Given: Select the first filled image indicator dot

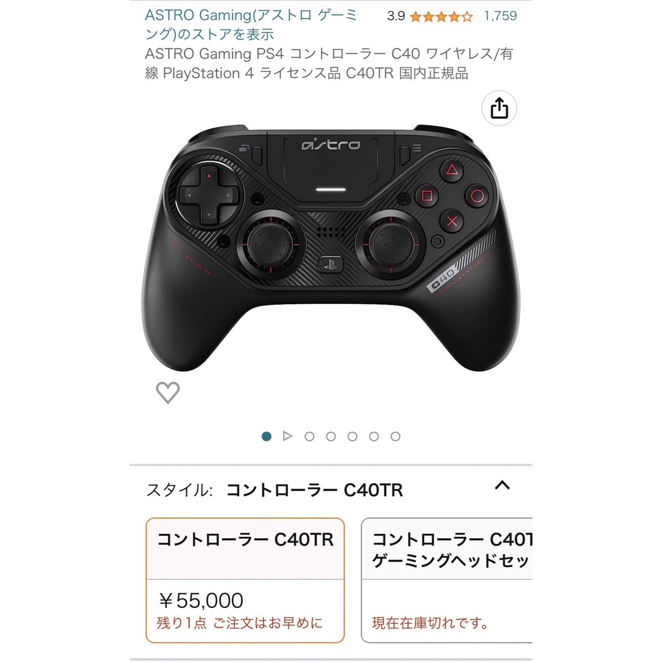Looking at the screenshot, I should point(267,436).
